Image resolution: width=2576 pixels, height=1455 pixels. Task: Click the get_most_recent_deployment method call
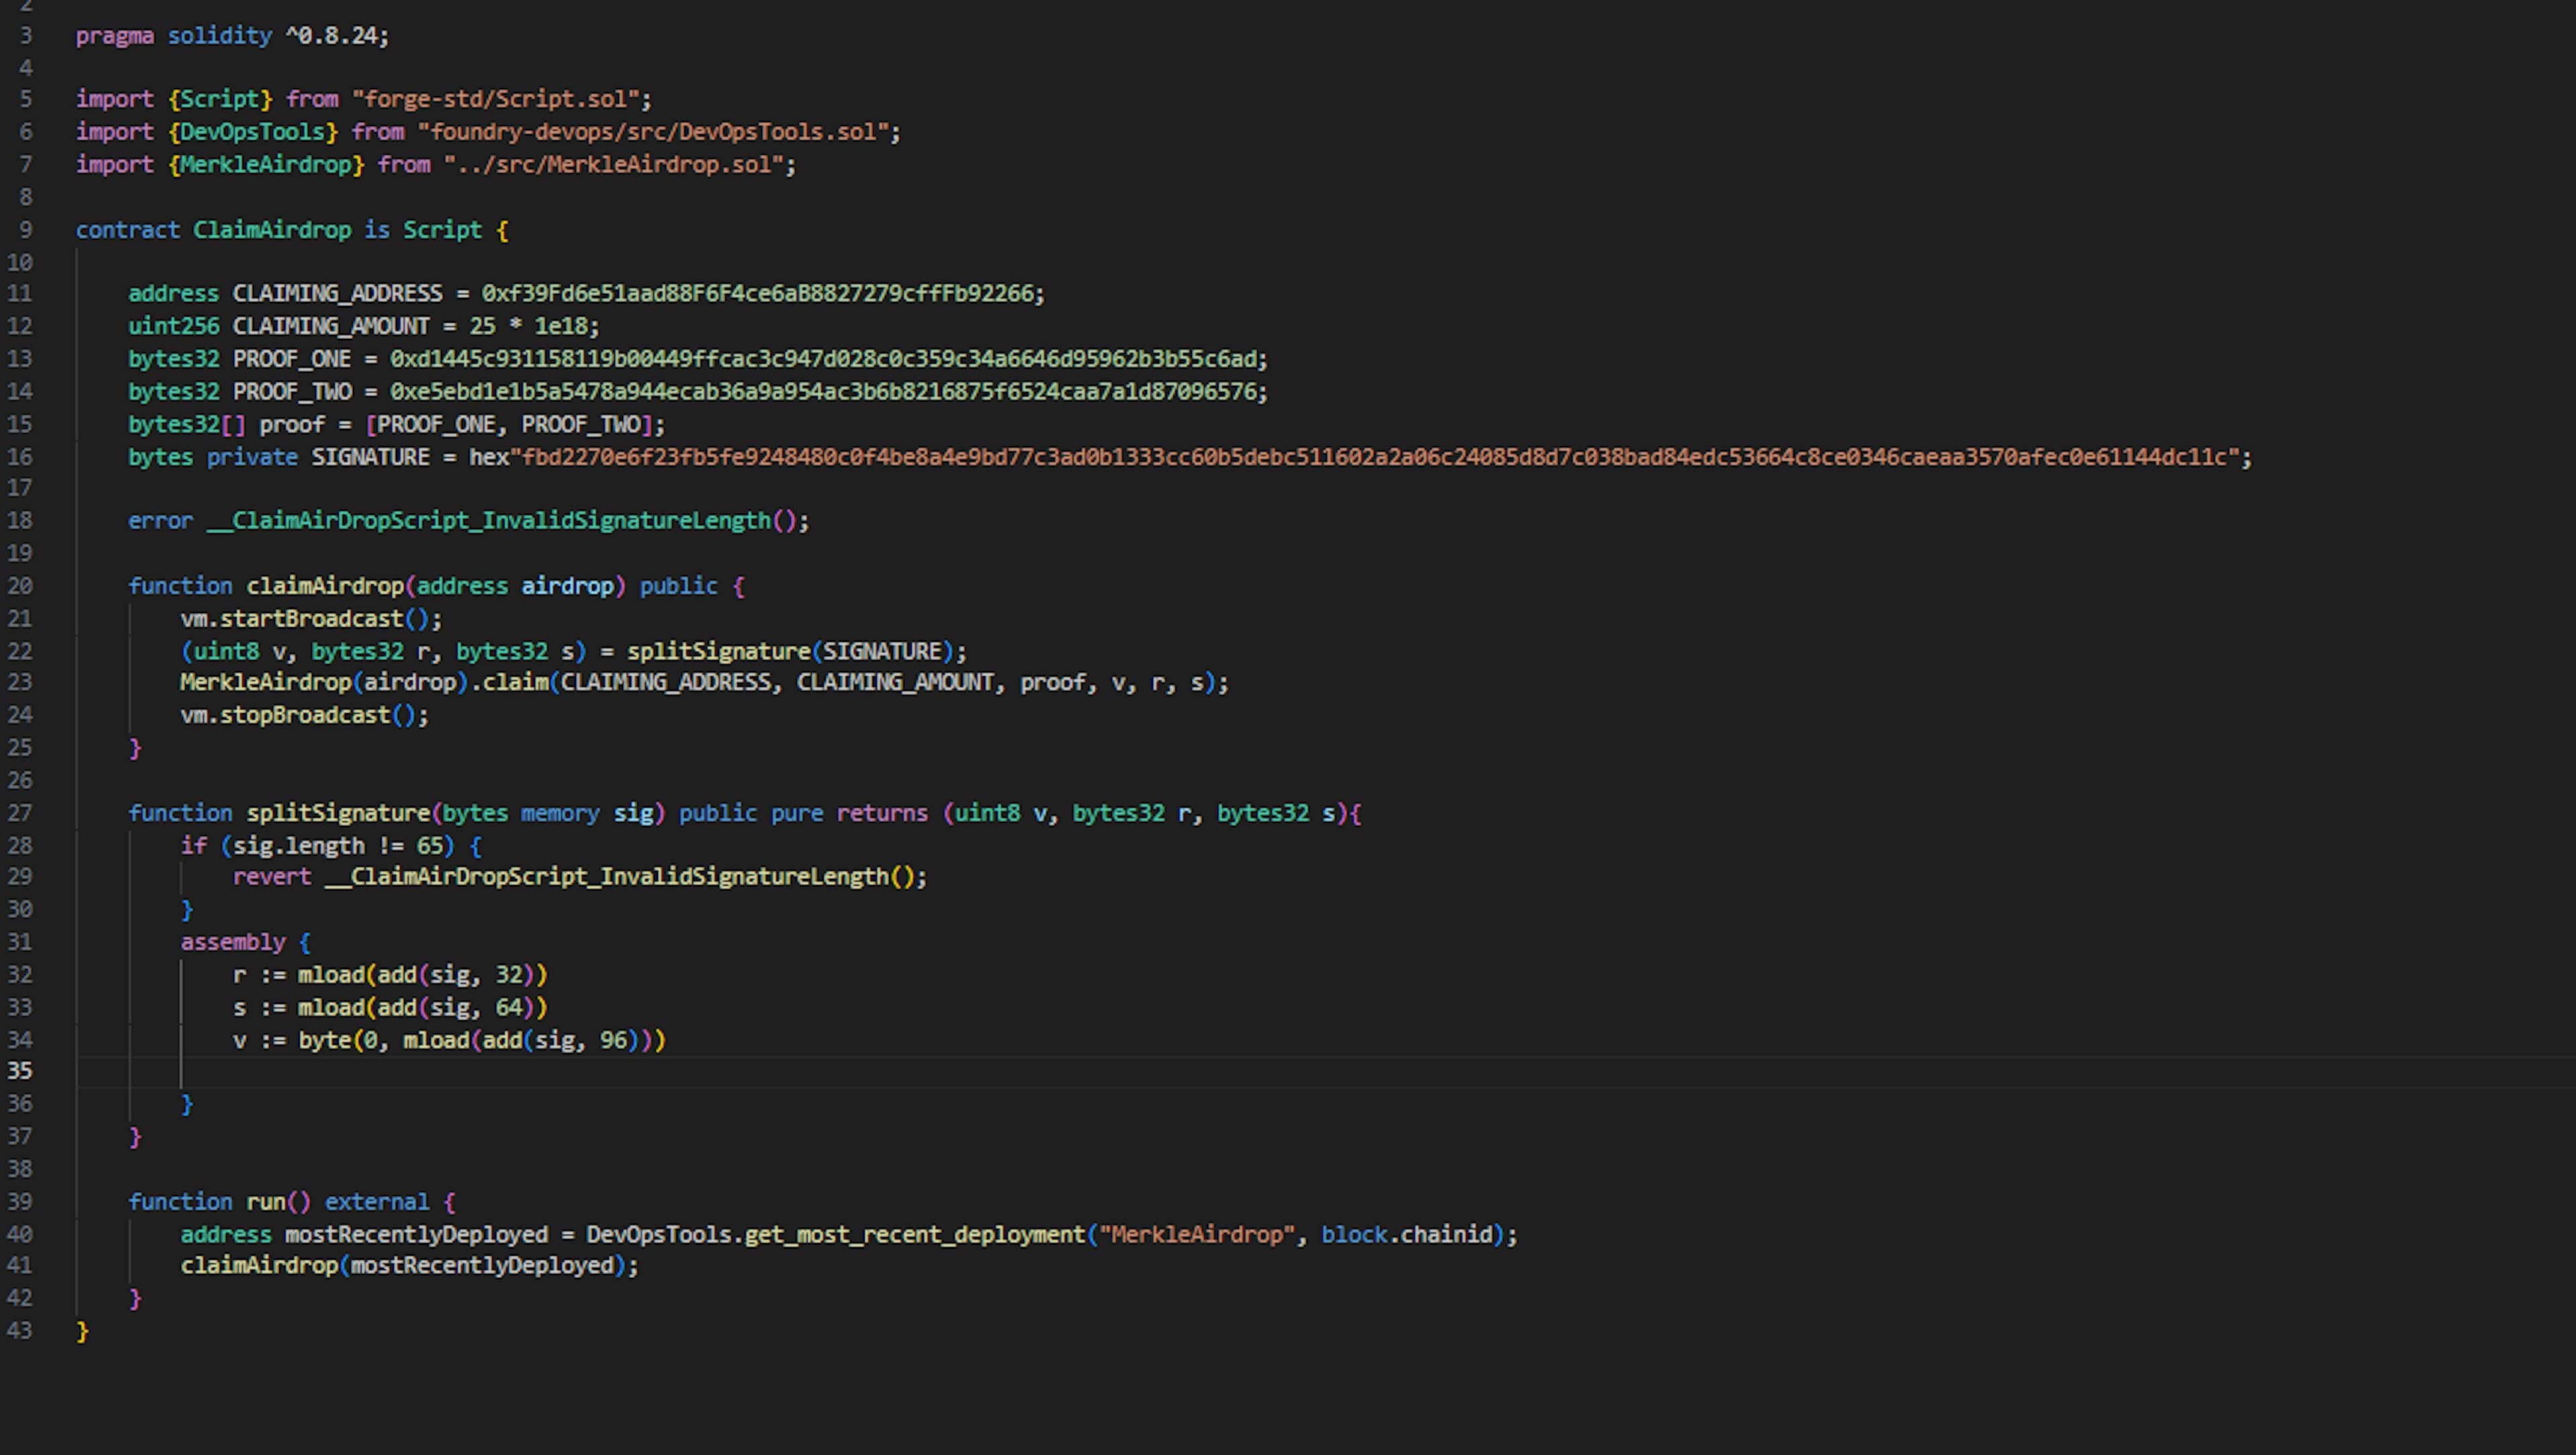point(914,1235)
